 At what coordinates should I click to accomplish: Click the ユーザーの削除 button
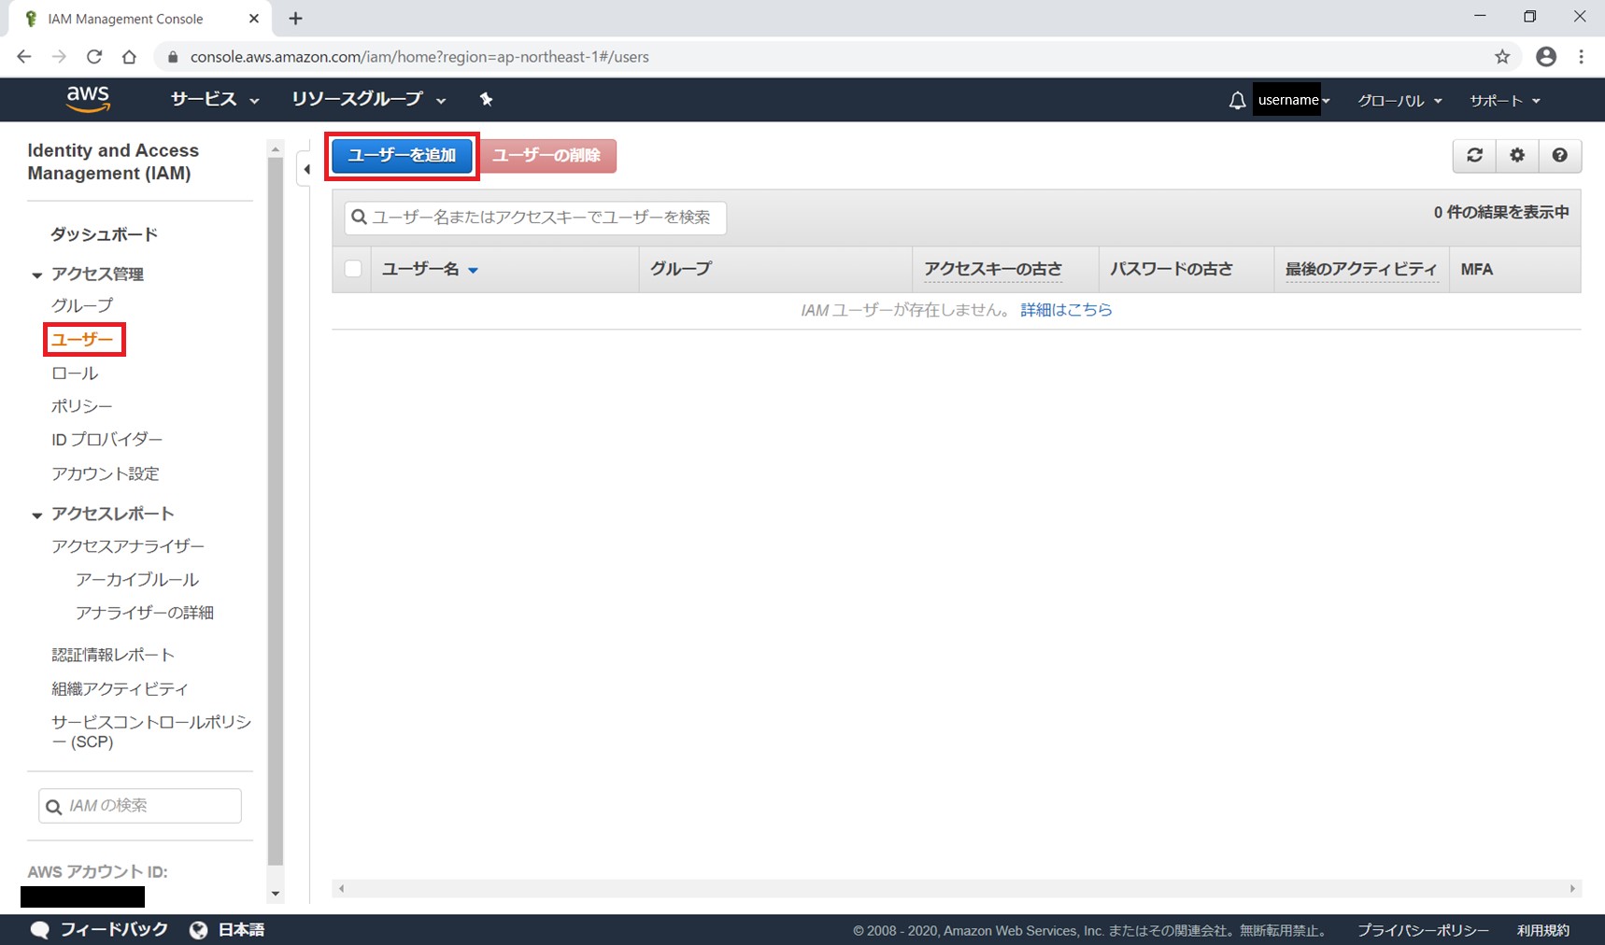[547, 155]
